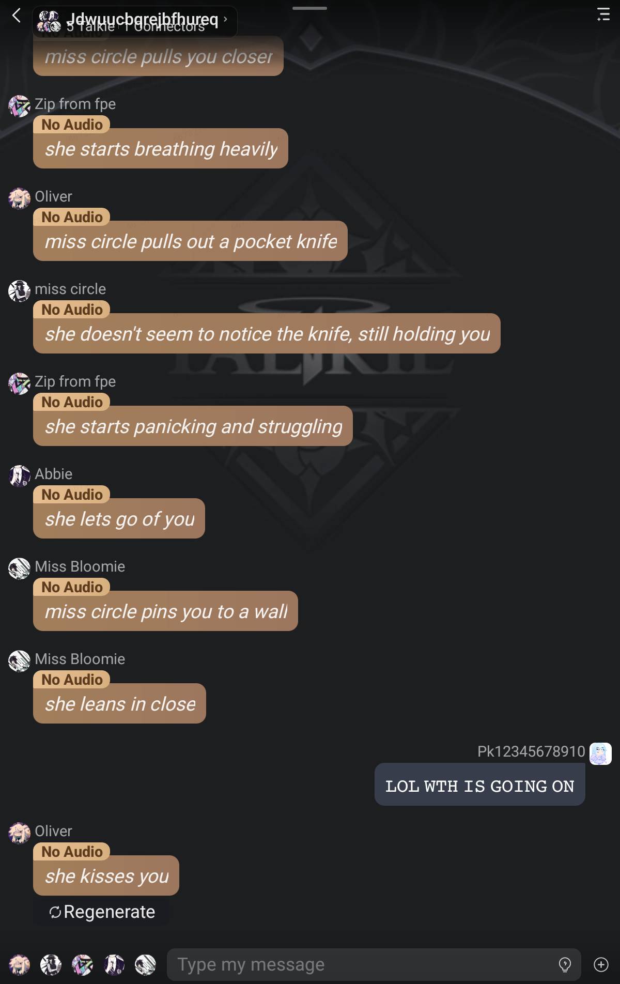Click Regenerate under the last reply
620x984 pixels.
tap(102, 912)
